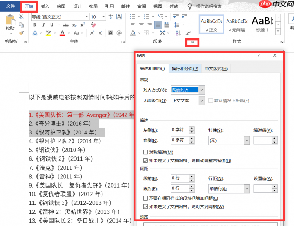The height and width of the screenshot is (226, 294).
Task: Switch to the 插入 ribbon tab
Action: coord(45,6)
